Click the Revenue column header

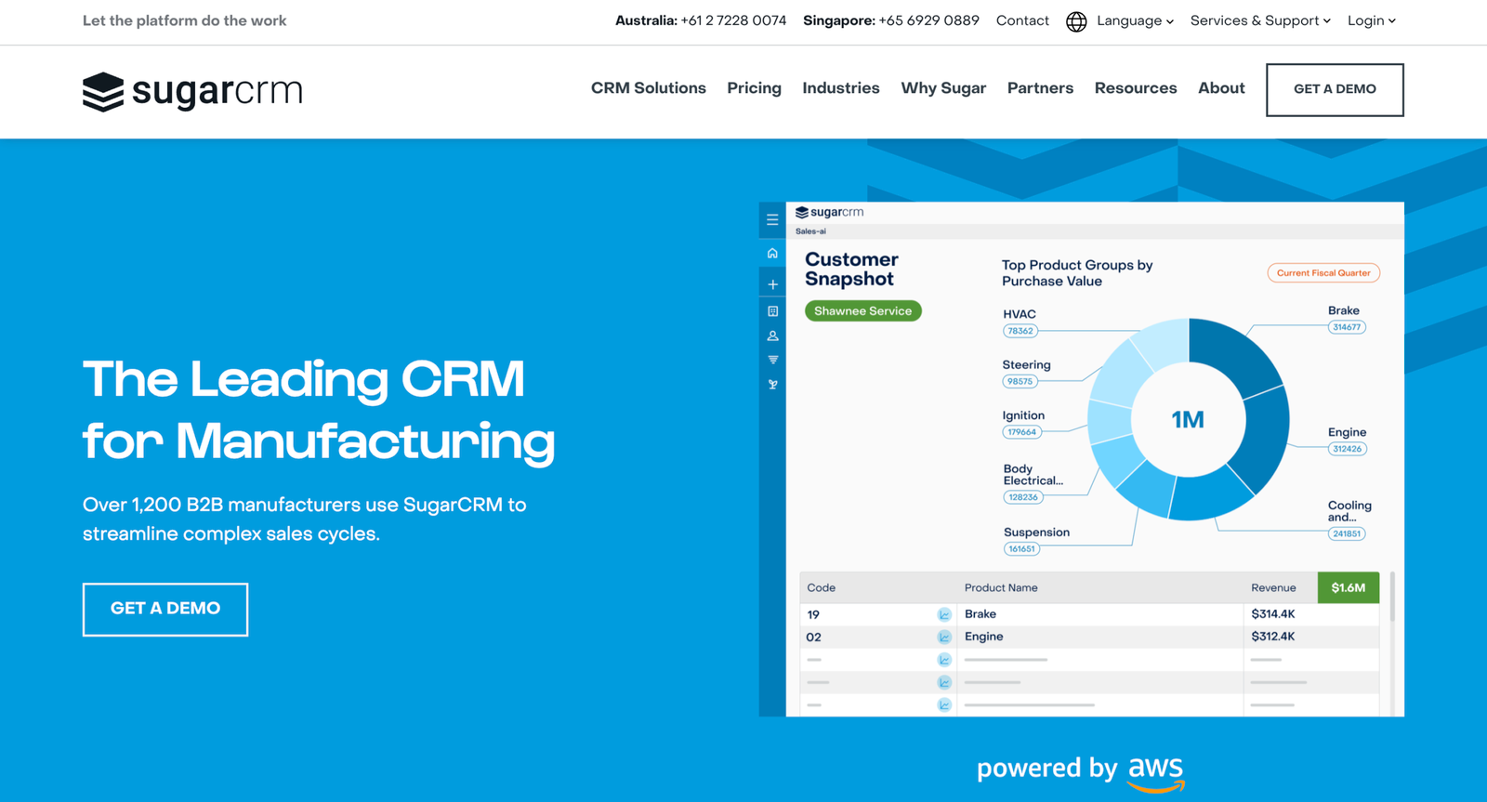1273,588
